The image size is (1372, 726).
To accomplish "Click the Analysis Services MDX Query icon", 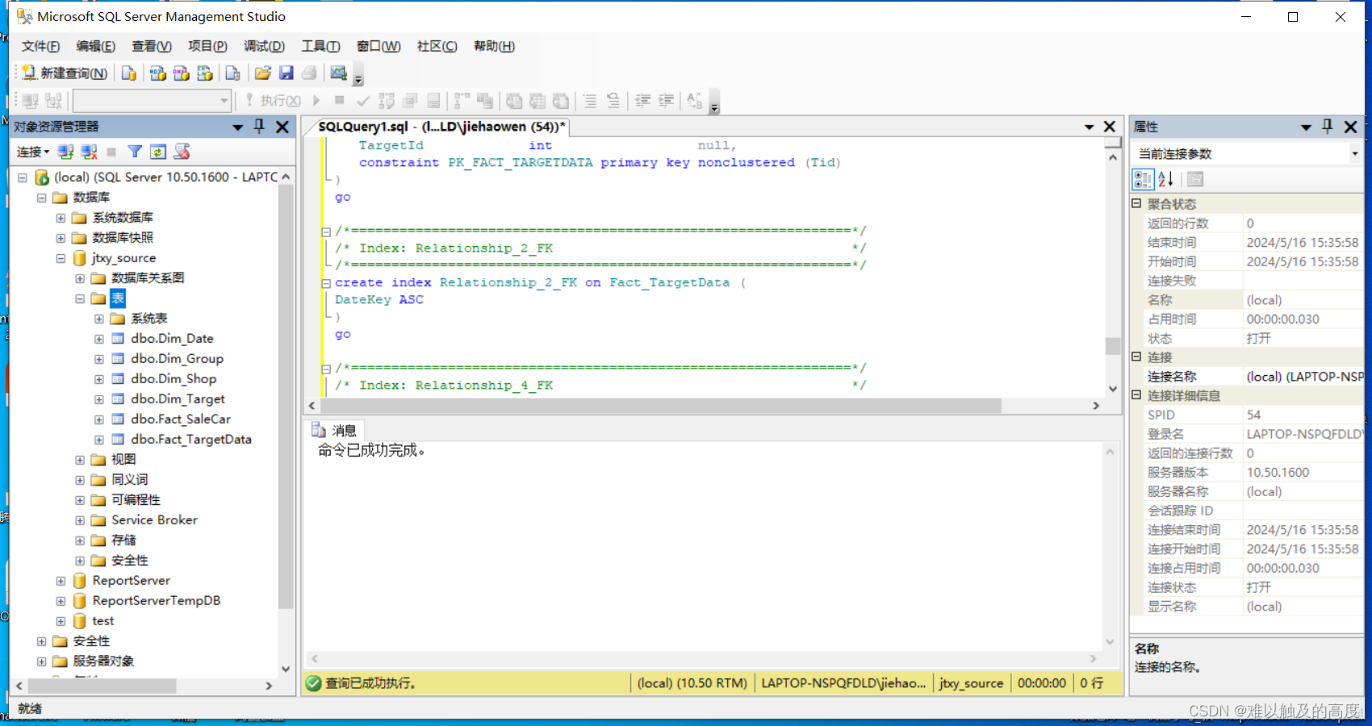I will [x=158, y=73].
